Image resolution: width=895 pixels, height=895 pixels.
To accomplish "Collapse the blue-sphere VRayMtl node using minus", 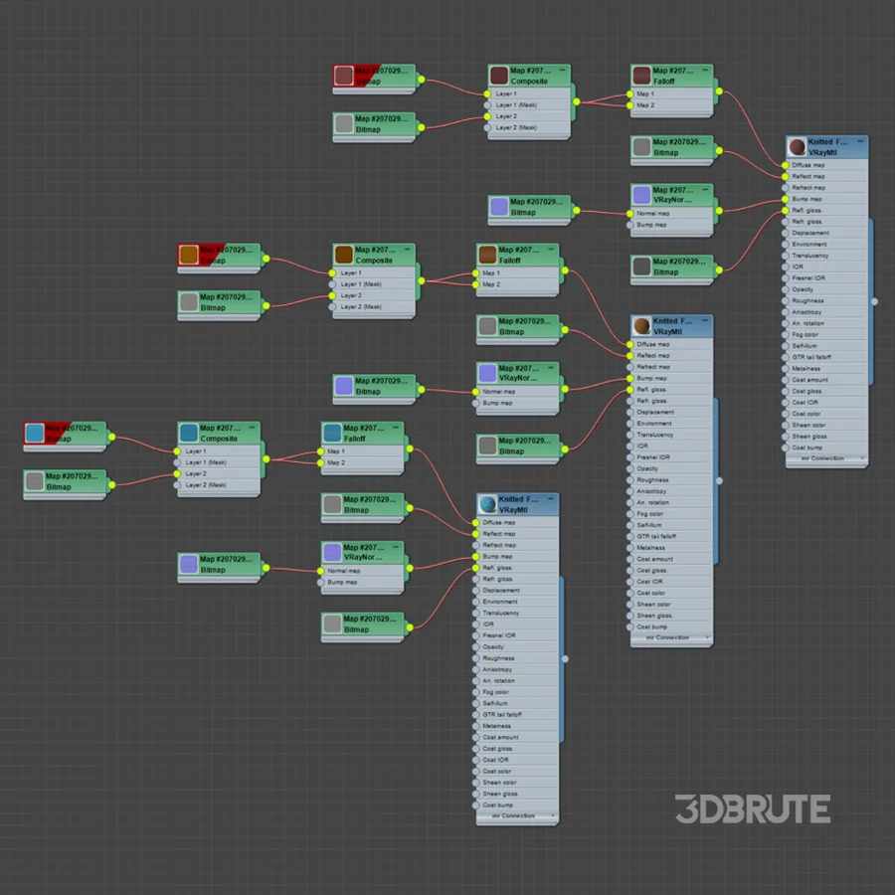I will (551, 499).
